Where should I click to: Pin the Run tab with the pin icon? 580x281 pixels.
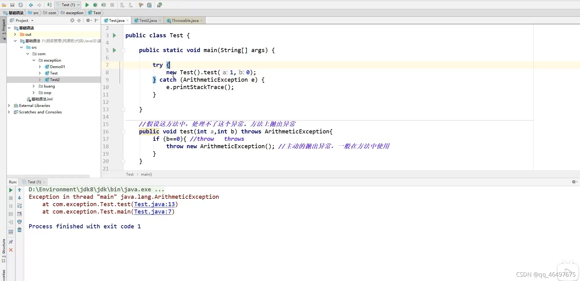[x=11, y=242]
